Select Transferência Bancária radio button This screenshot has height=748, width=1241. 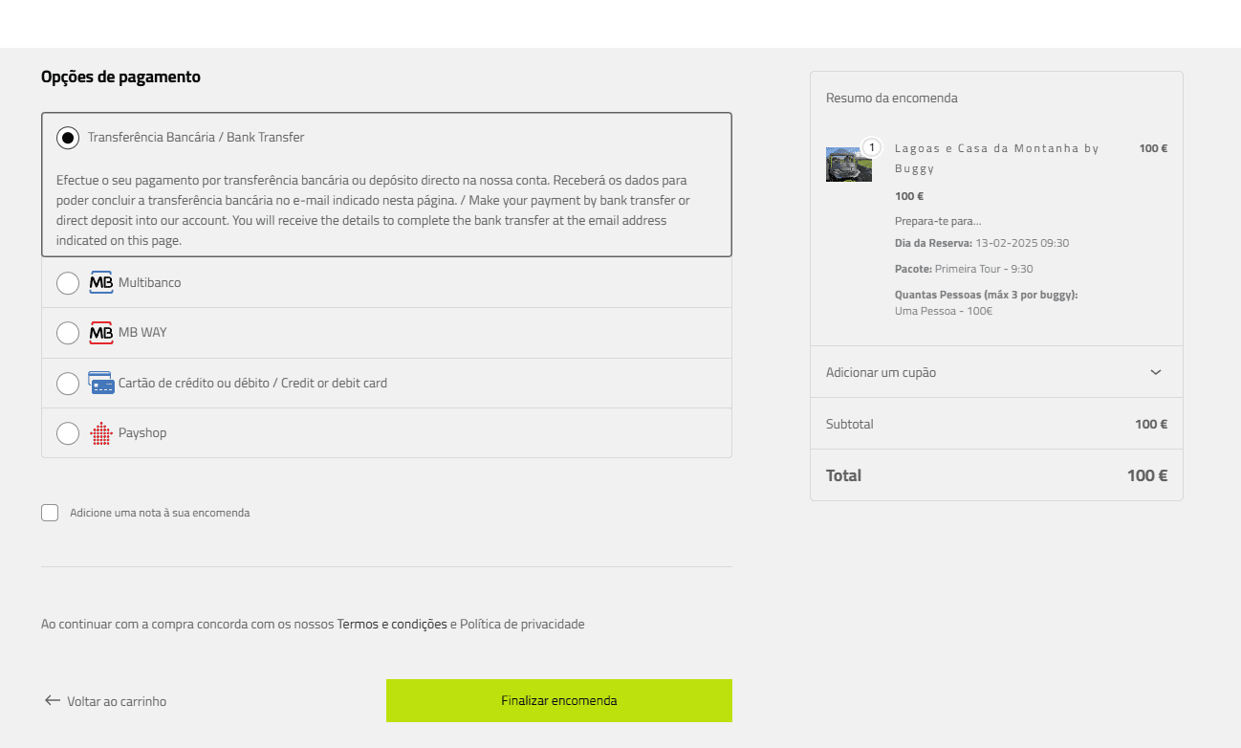click(68, 138)
